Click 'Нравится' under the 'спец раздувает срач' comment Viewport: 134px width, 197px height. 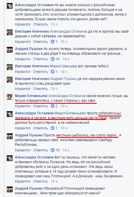[23, 89]
